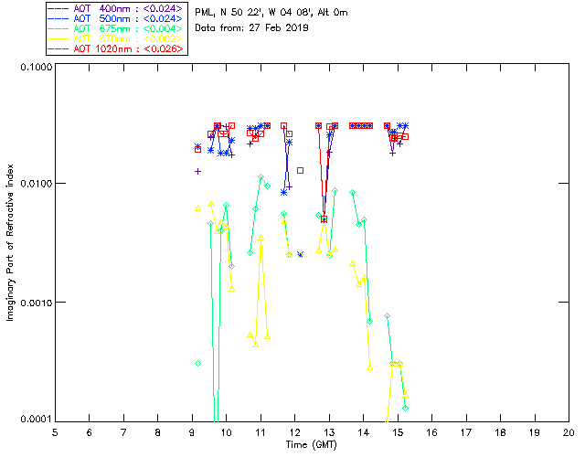Image resolution: width=585 pixels, height=468 pixels.
Task: Click the AOT 500nm legend entry
Action: pyautogui.click(x=115, y=18)
